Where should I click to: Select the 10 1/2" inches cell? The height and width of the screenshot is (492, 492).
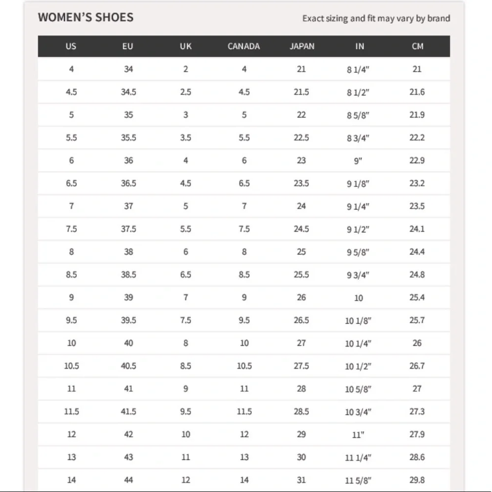358,366
